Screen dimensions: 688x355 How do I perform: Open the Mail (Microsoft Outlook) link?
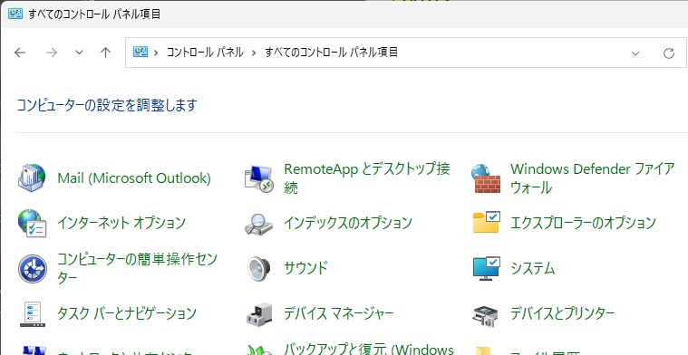tap(134, 177)
